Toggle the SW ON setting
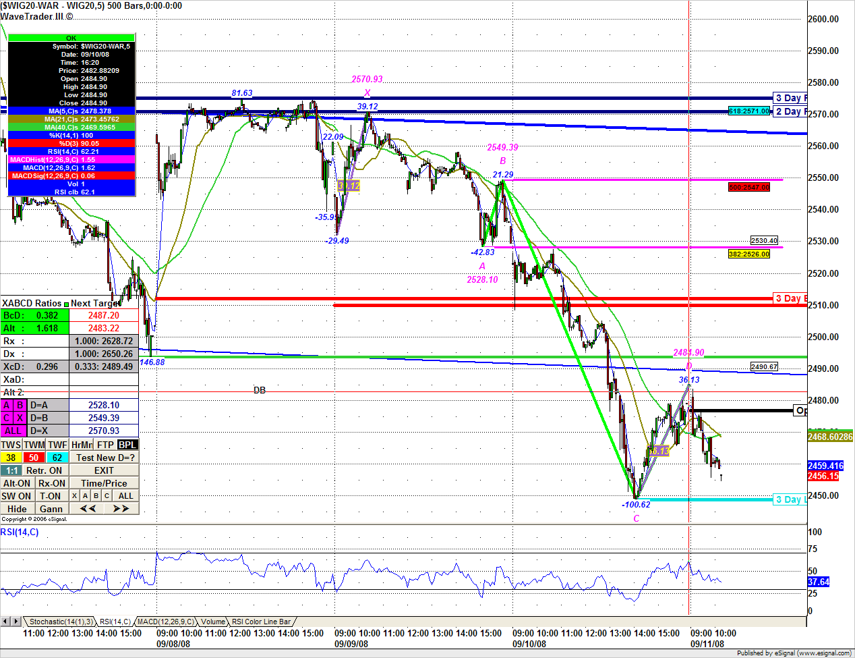 tap(17, 496)
